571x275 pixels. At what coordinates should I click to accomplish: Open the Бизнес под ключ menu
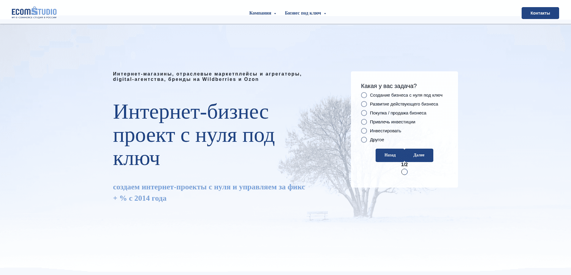(303, 13)
